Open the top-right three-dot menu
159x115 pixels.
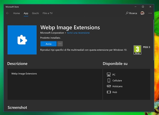click(150, 13)
